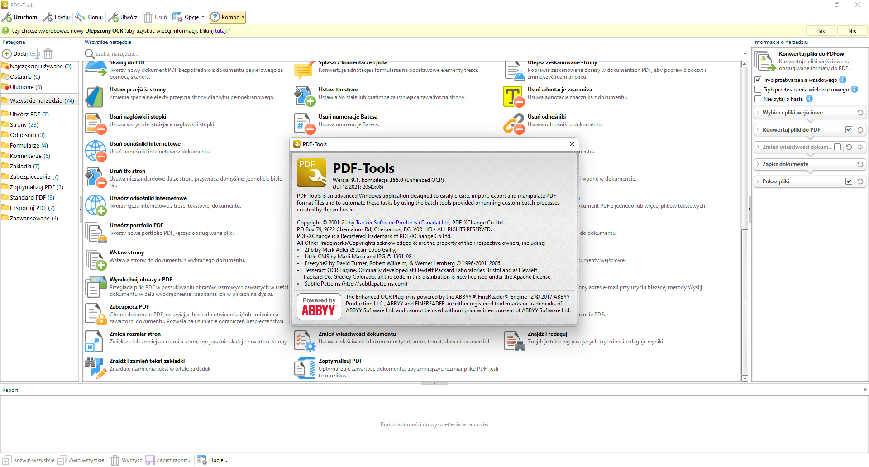Click the 'Usuń odnośniki internetowe' globe icon
Viewport: 869px width, 467px height.
pos(95,151)
